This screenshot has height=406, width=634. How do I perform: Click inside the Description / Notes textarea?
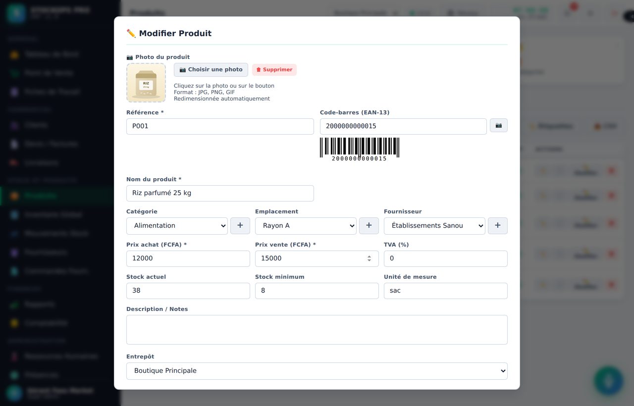point(317,330)
